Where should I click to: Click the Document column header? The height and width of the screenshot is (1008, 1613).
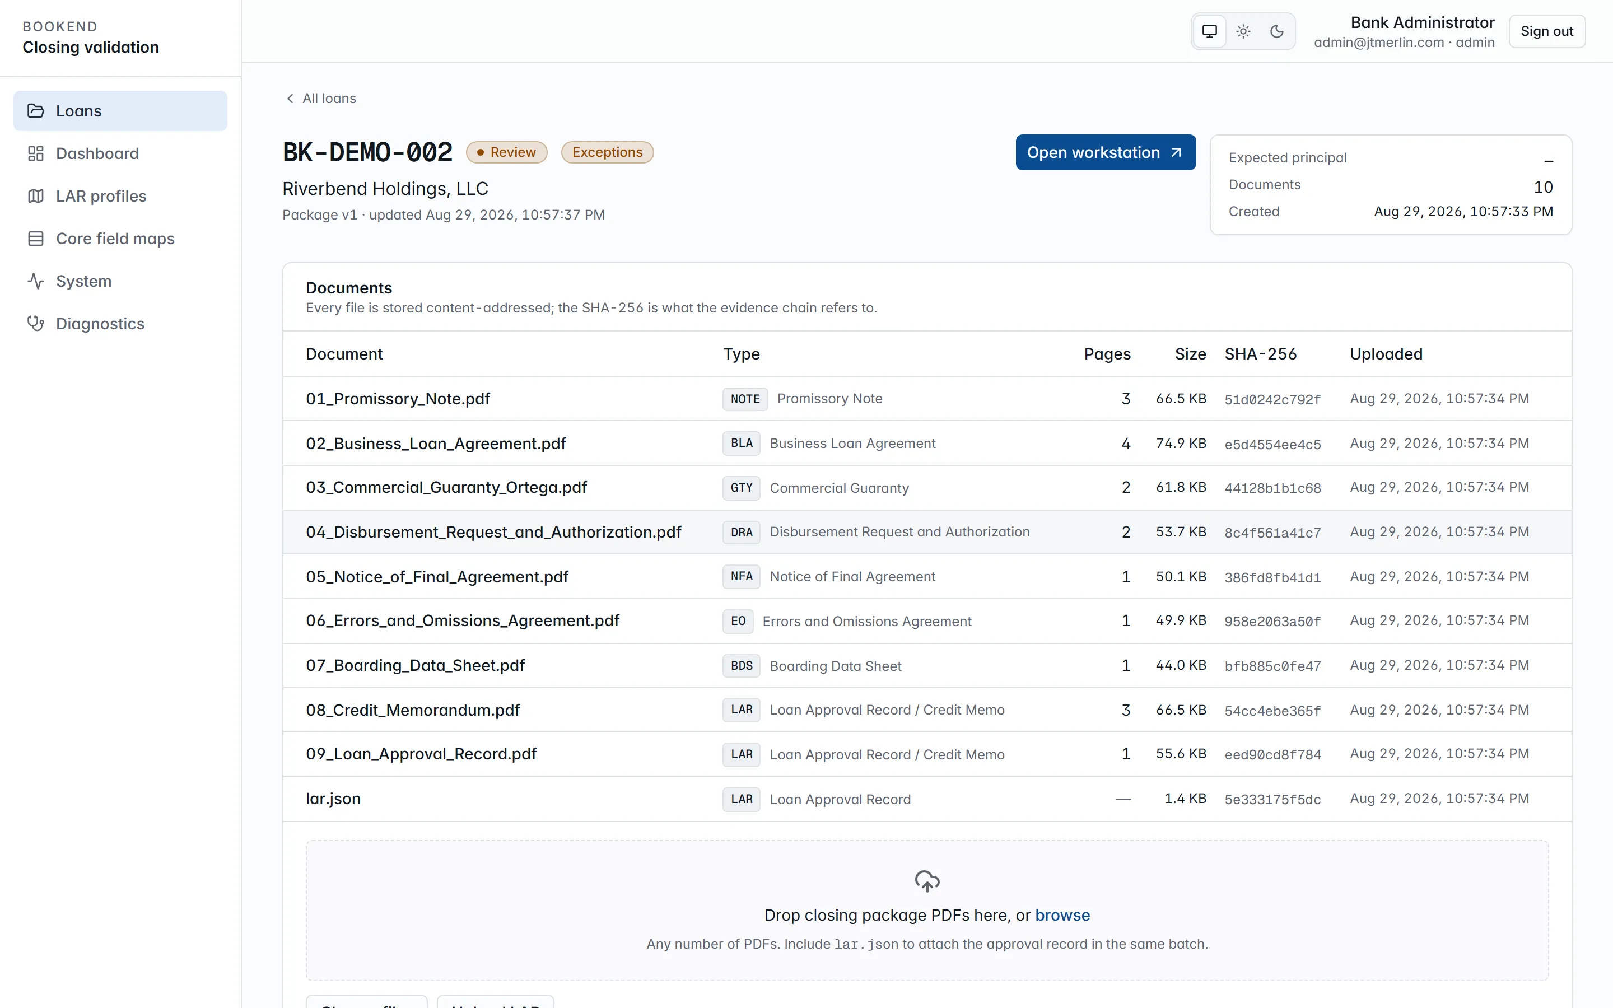pyautogui.click(x=344, y=354)
